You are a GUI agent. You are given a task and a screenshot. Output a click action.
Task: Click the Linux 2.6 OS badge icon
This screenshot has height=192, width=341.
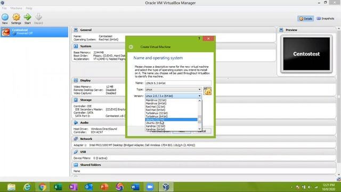click(207, 91)
